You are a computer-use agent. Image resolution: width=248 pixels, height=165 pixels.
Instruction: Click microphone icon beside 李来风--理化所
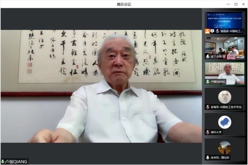207,158
